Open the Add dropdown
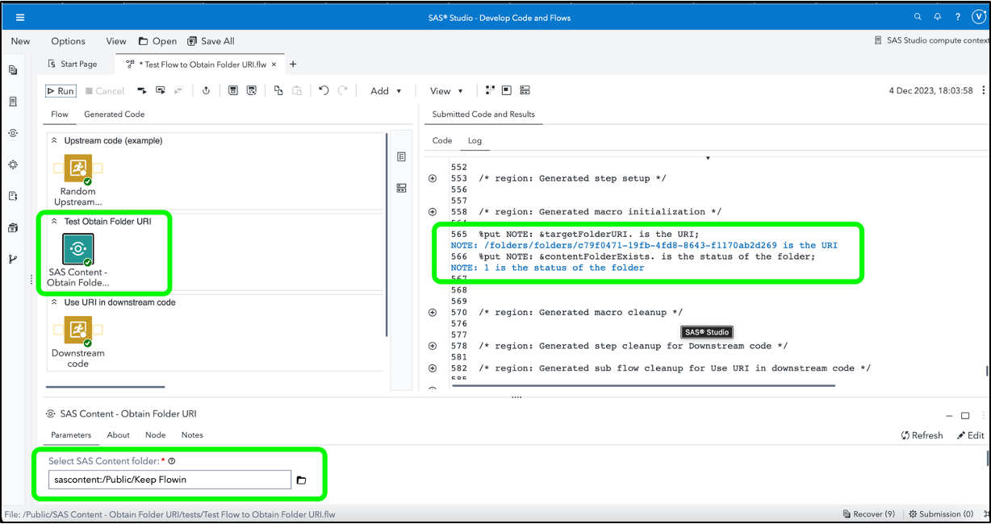 point(386,91)
